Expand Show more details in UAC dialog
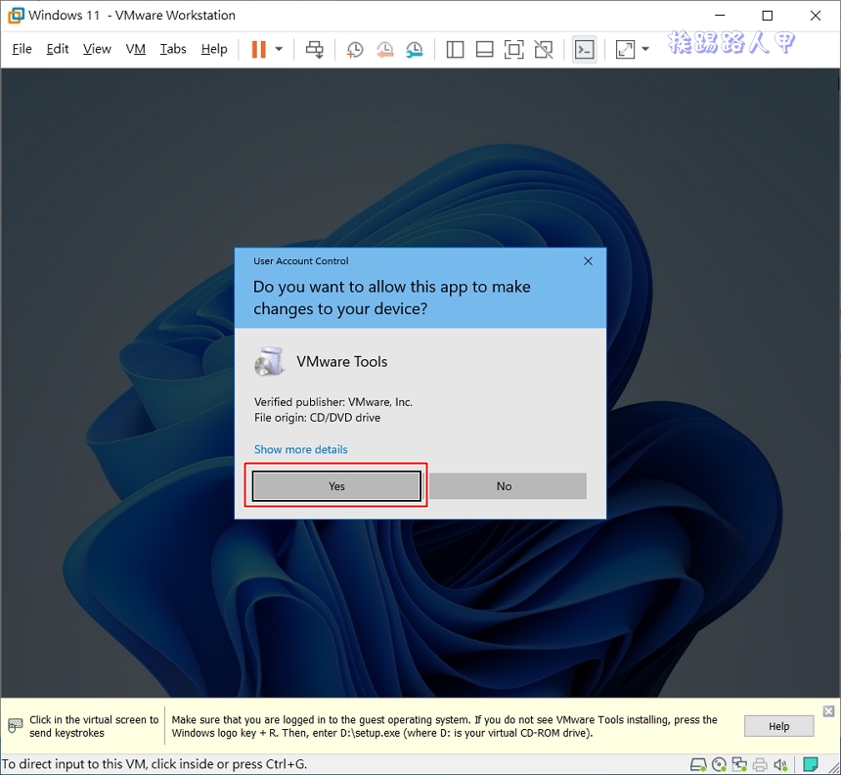841x775 pixels. (300, 449)
